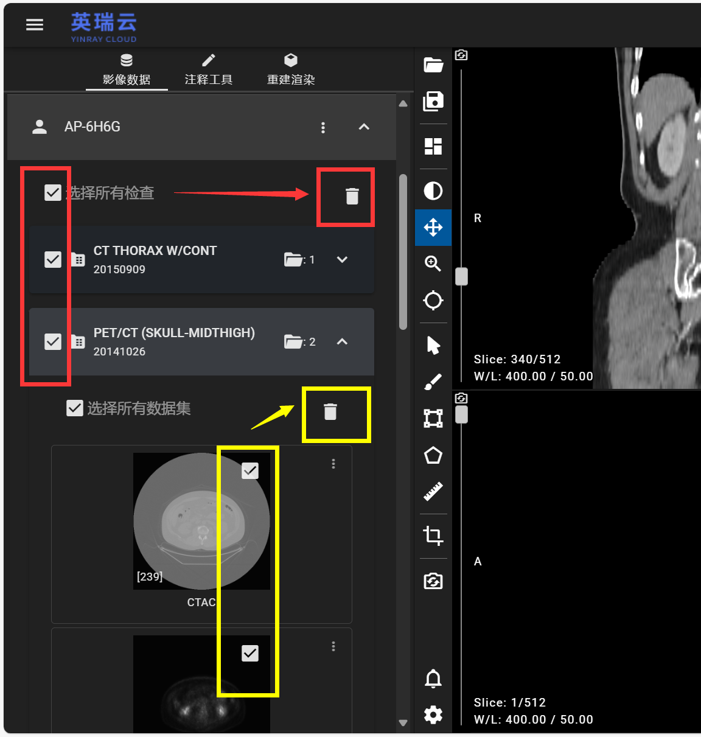Delete the selected datasets using the 选择所有数据集 trash icon
Screen dimensions: 701x737
coord(330,412)
